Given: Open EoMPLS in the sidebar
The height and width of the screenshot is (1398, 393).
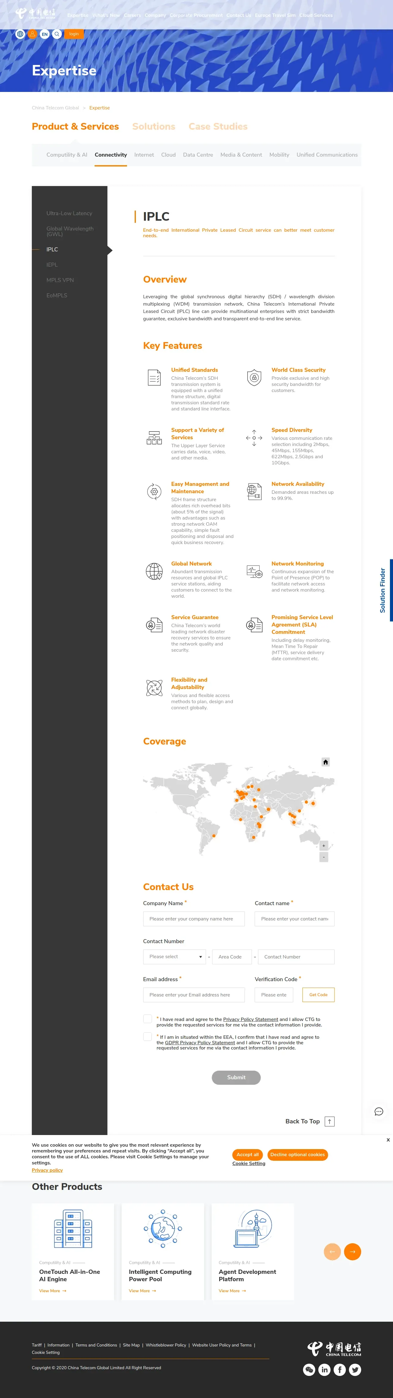Looking at the screenshot, I should pyautogui.click(x=57, y=295).
